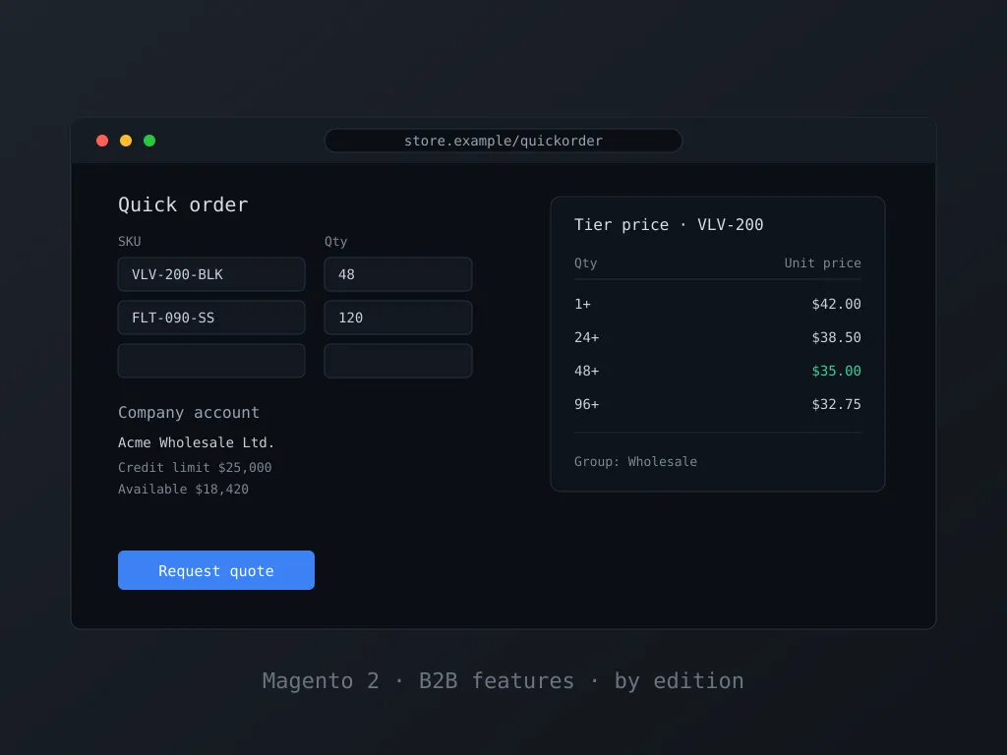Screen dimensions: 1007x755
Task: Click the "SKU" column label
Action: pos(129,242)
